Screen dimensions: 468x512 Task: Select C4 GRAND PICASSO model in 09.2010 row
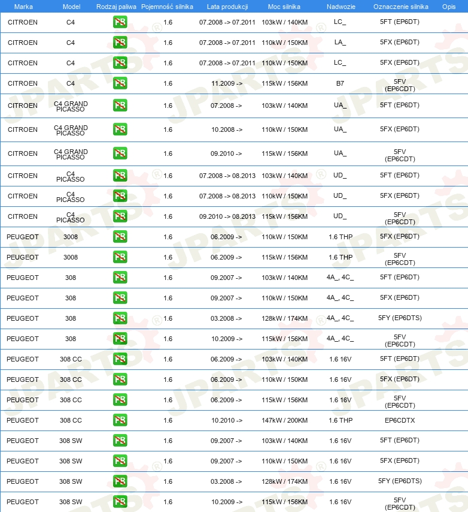tap(71, 154)
